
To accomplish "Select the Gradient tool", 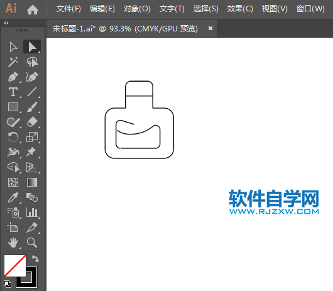I will (x=32, y=182).
